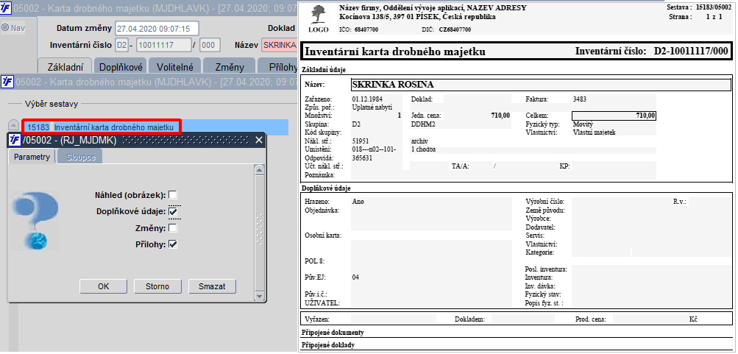
Task: Click the Výběr sestavy group label
Action: pyautogui.click(x=52, y=104)
